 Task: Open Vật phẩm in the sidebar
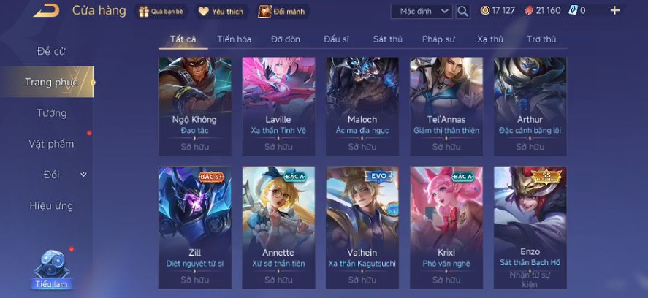pyautogui.click(x=52, y=144)
